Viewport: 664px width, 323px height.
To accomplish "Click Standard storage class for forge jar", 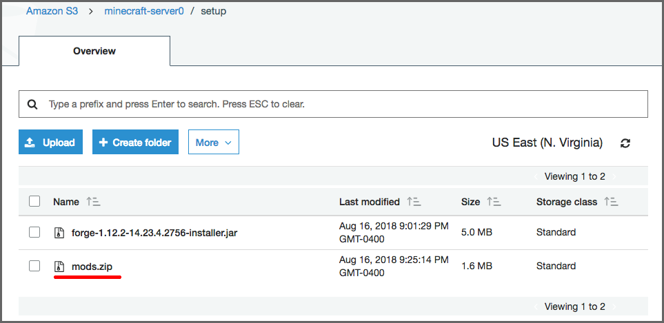I will point(556,232).
